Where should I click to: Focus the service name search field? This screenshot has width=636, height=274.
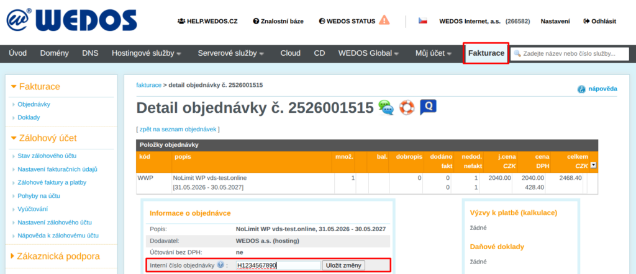pyautogui.click(x=570, y=53)
